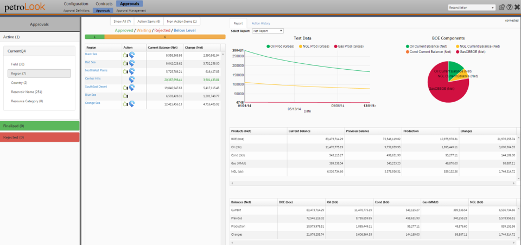This screenshot has height=245, width=521.
Task: Open the NorthWest Plains region link
Action: [x=97, y=71]
